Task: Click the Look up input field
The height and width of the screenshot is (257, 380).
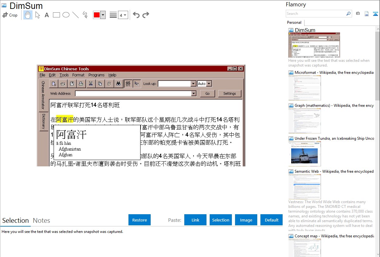Action: [x=174, y=84]
